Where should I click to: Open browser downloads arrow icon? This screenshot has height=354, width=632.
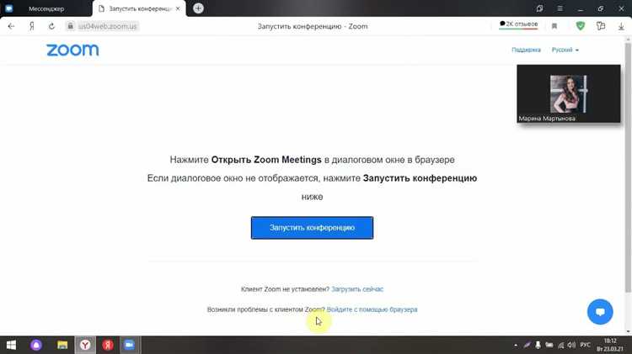click(621, 26)
